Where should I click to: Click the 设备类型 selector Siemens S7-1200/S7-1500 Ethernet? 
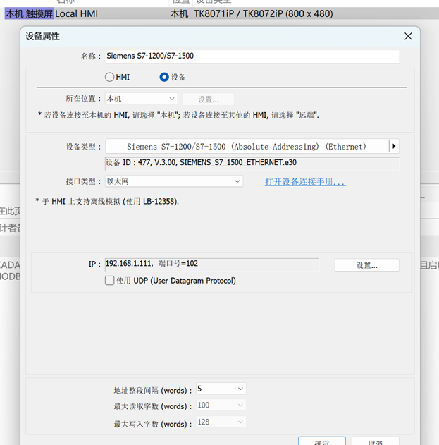[x=247, y=147]
